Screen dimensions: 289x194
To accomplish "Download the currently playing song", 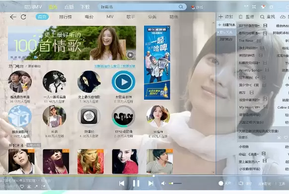I will (29, 187).
